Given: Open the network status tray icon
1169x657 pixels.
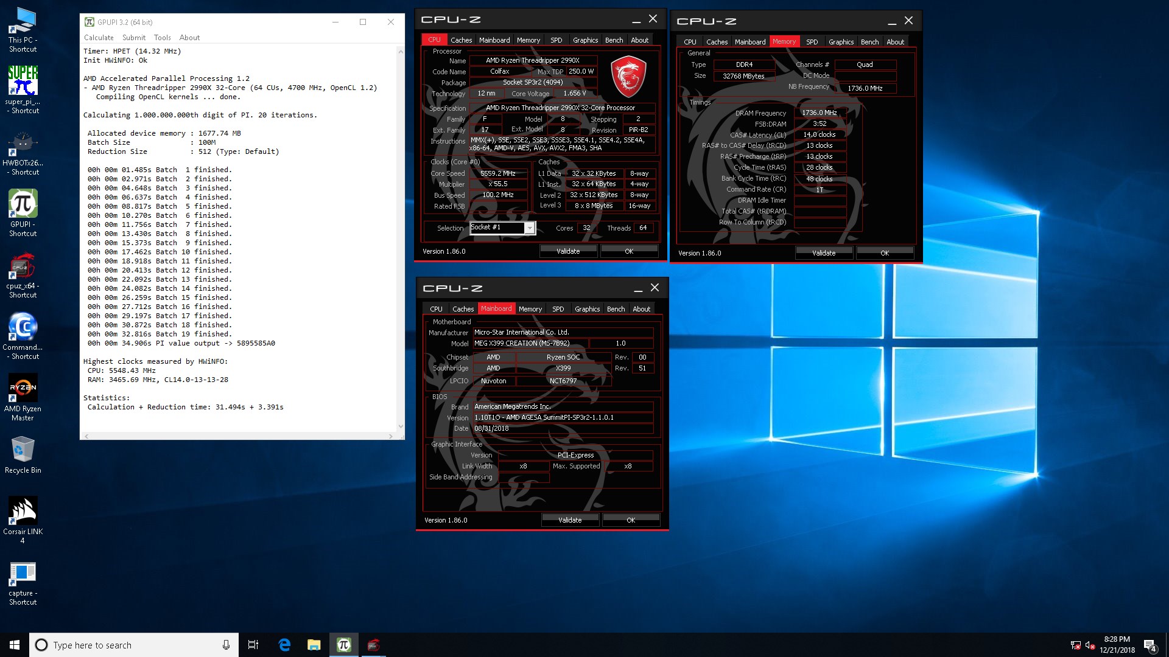Looking at the screenshot, I should coord(1076,645).
